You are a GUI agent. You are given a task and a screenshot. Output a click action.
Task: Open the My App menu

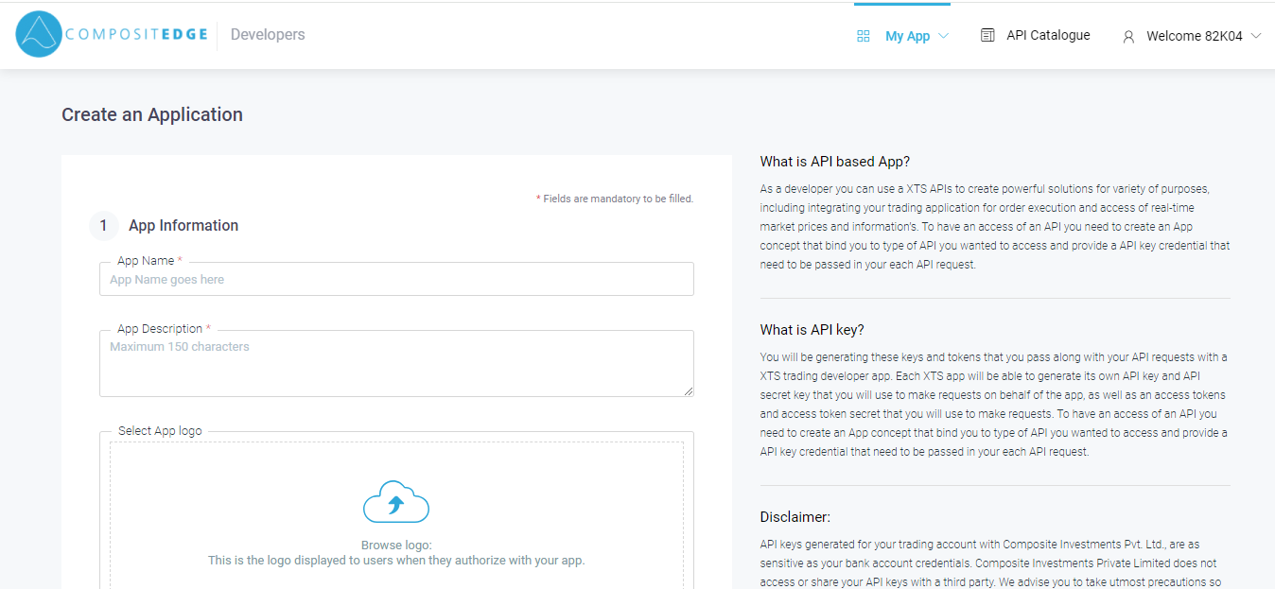907,36
